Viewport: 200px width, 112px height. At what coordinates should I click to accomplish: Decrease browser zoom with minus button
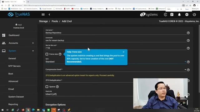178,9
